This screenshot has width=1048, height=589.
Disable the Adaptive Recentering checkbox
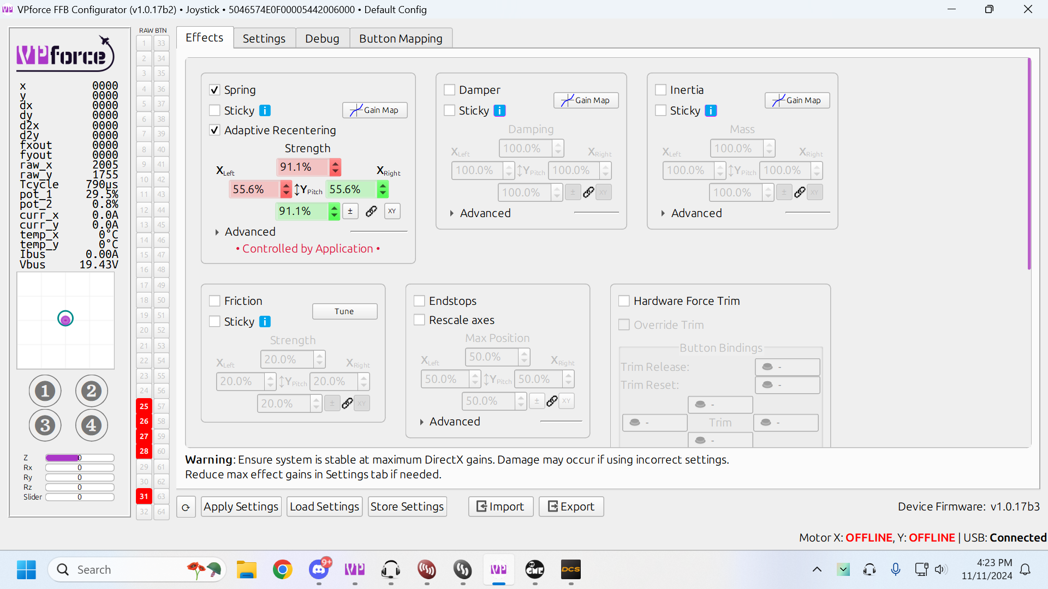(215, 130)
